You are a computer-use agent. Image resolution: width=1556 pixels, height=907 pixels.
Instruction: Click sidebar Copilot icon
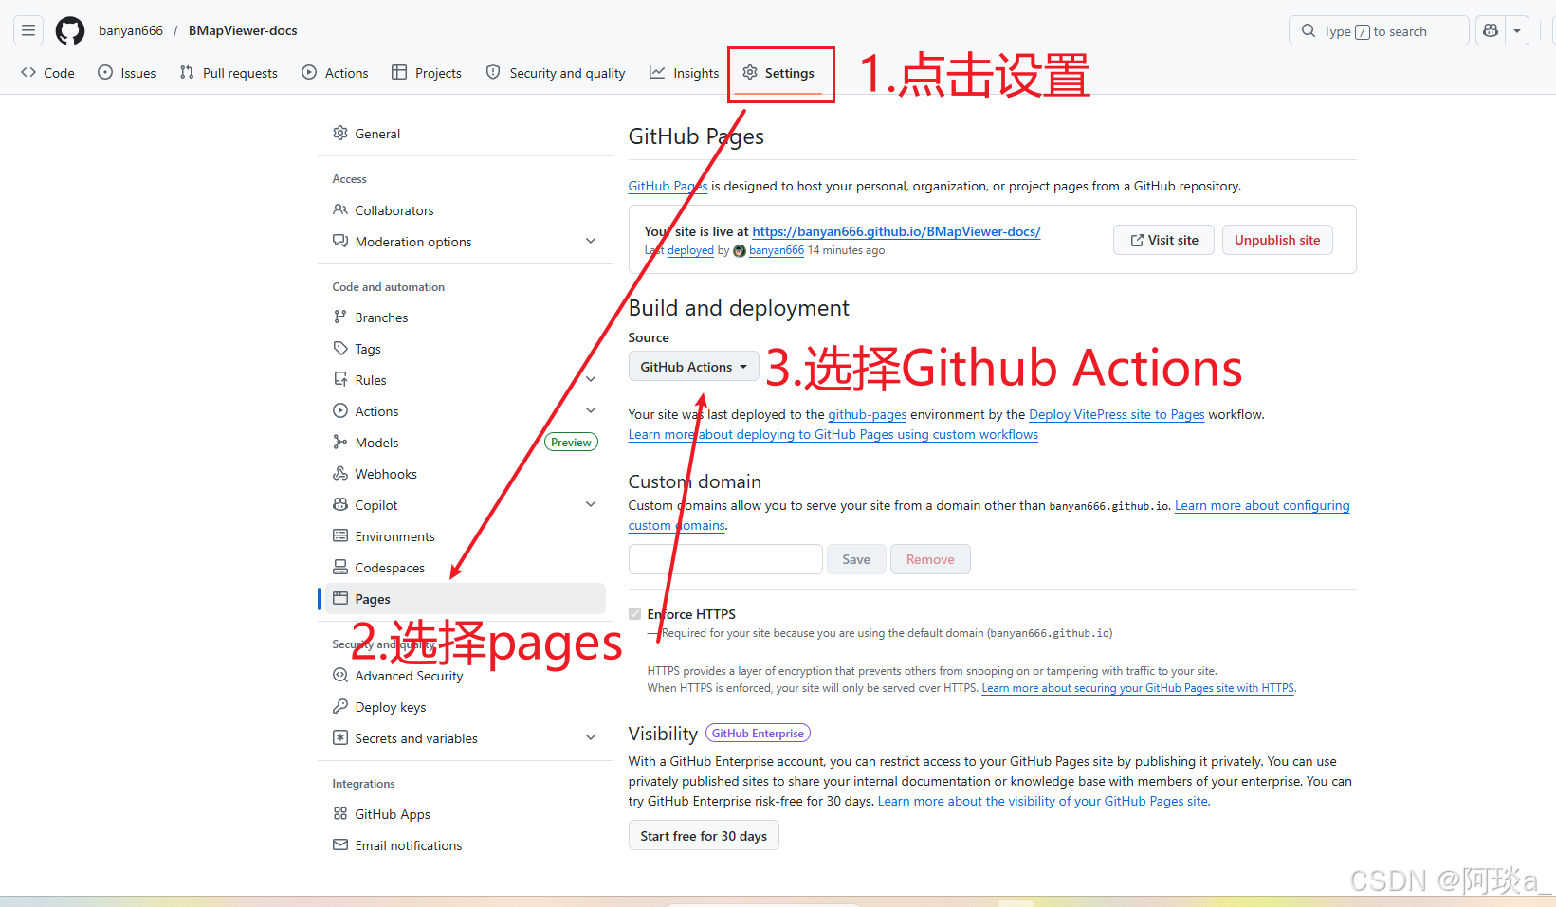340,505
